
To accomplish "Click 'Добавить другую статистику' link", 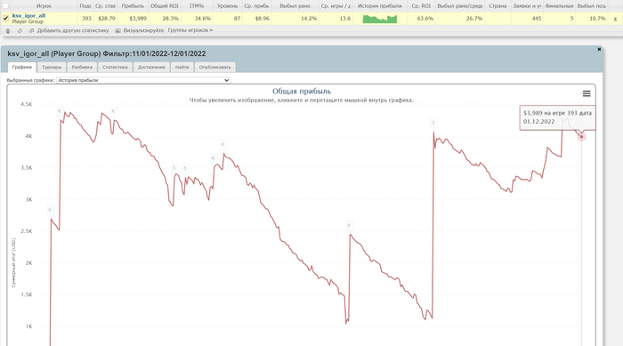I will [73, 30].
